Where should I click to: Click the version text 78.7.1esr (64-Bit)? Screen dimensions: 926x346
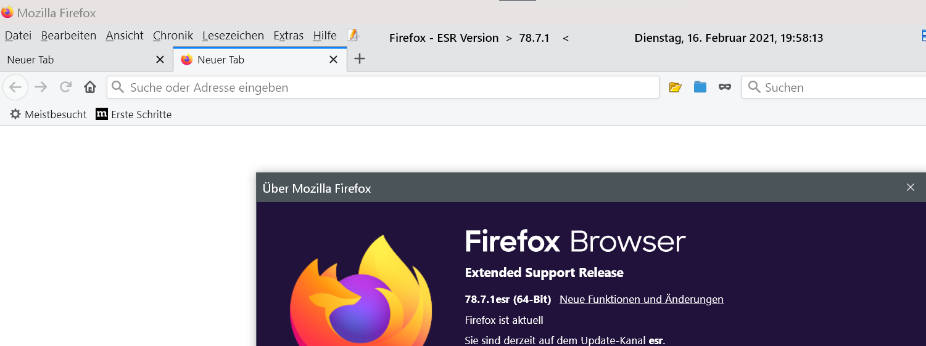(508, 299)
